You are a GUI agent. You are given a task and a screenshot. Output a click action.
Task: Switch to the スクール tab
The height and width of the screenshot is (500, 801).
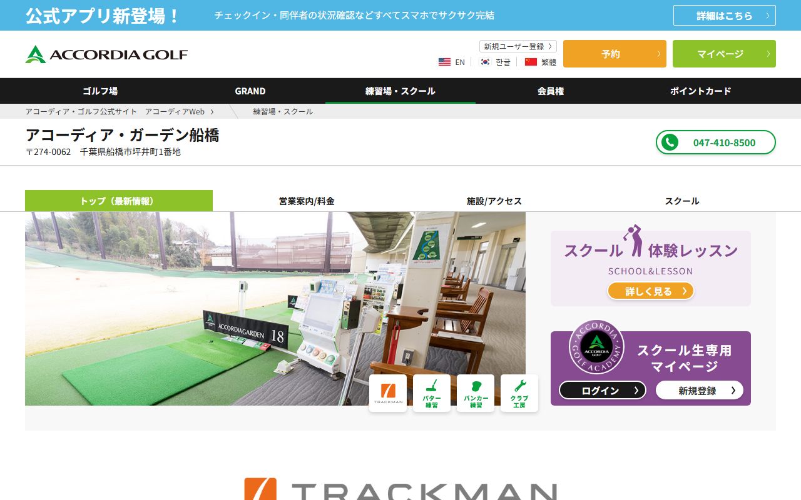pyautogui.click(x=682, y=201)
